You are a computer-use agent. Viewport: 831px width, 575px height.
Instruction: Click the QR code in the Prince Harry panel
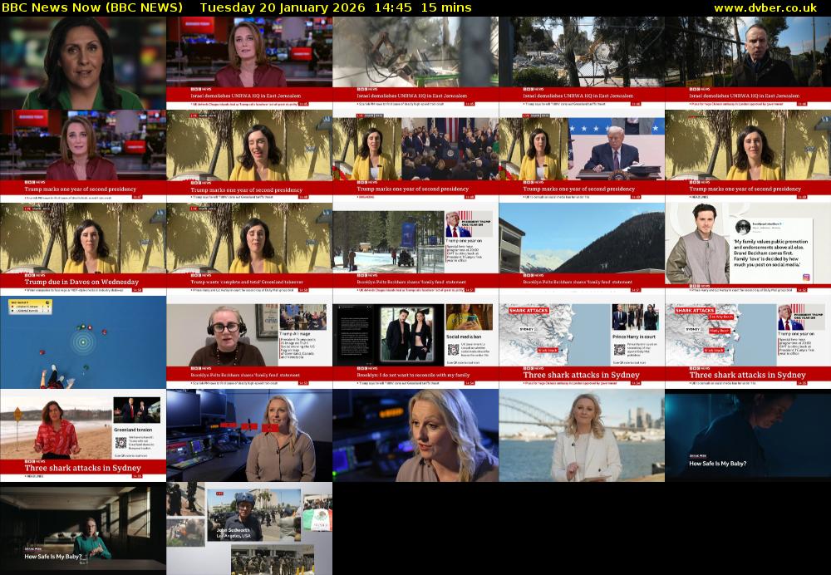point(620,349)
